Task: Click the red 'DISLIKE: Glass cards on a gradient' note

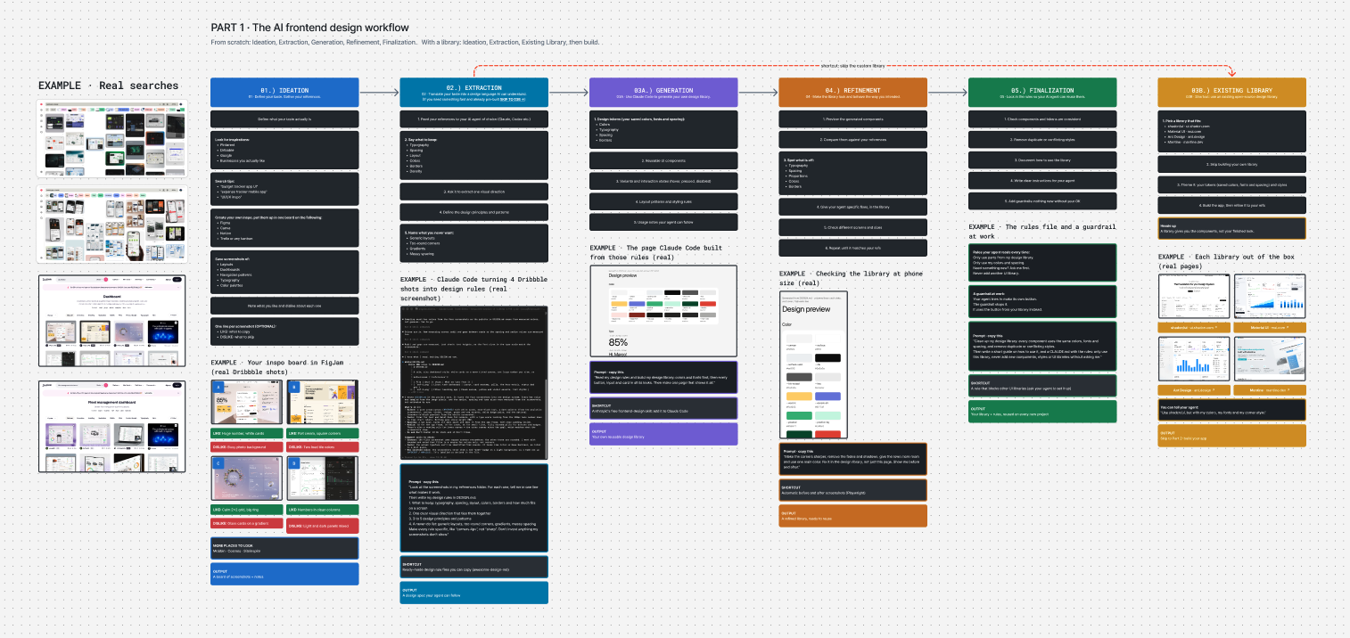Action: (x=246, y=524)
